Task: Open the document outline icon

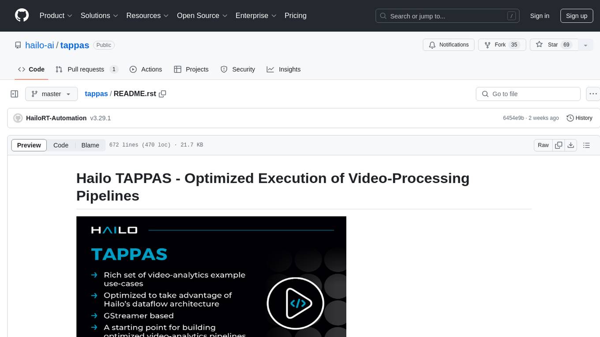Action: pyautogui.click(x=586, y=145)
